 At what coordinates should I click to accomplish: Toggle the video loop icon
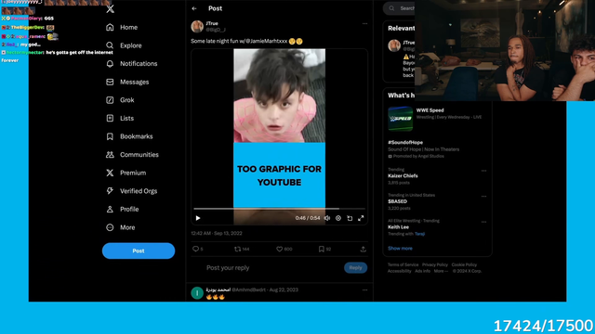(350, 218)
